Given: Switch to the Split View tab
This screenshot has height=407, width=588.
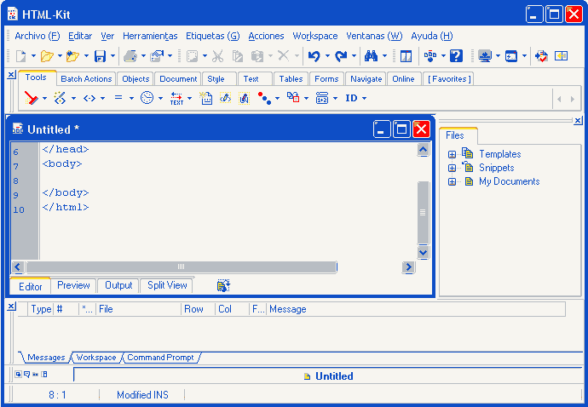Looking at the screenshot, I should point(167,285).
